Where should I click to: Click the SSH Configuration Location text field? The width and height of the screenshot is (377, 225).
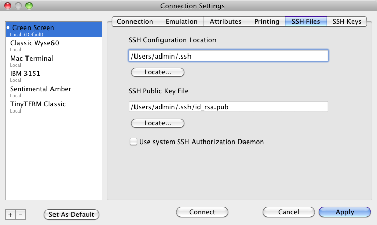228,55
